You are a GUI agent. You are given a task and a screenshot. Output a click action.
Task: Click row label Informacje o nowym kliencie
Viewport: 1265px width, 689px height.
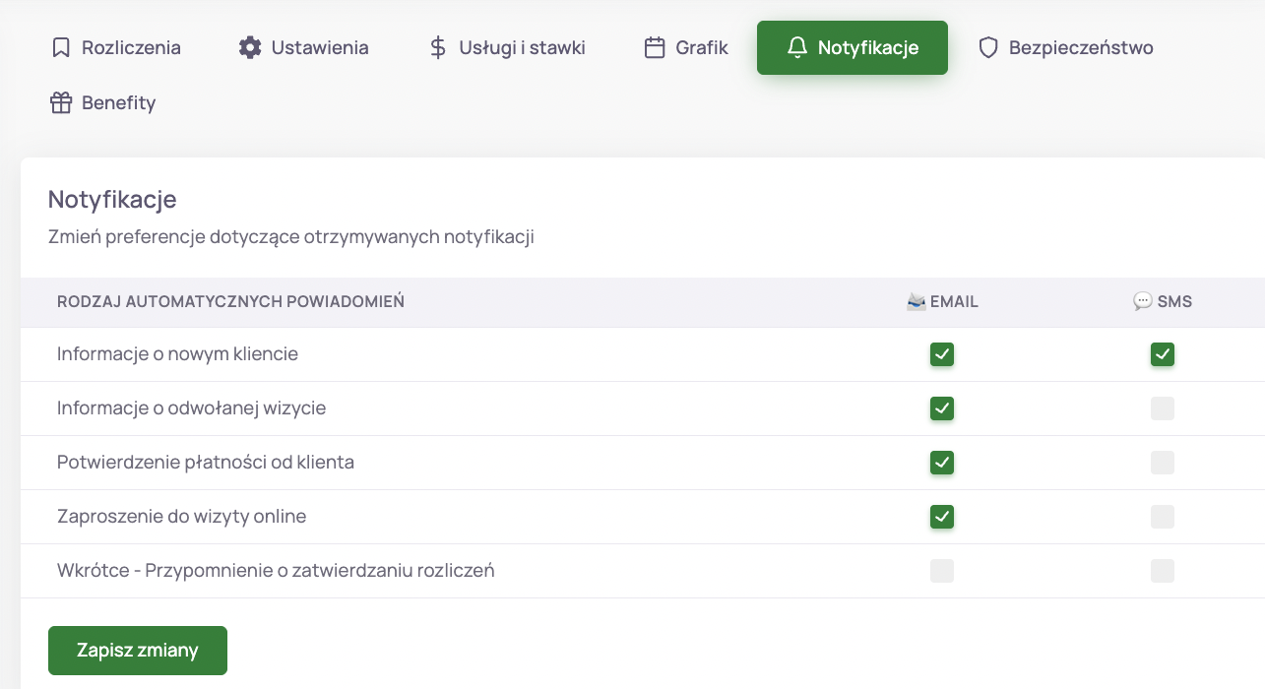click(177, 354)
